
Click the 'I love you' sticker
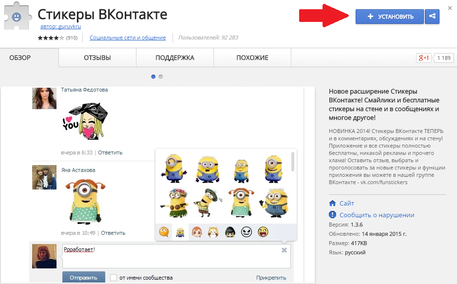(x=85, y=121)
